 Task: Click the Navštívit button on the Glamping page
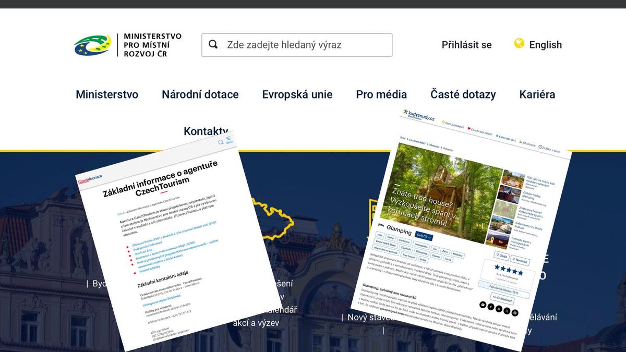click(520, 261)
